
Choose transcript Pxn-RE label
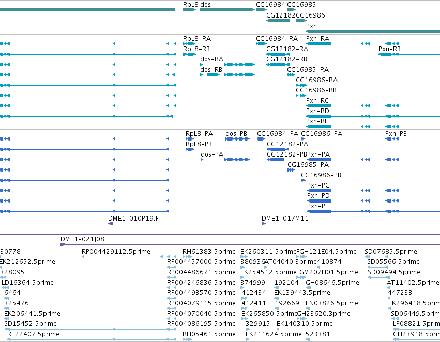(x=317, y=121)
